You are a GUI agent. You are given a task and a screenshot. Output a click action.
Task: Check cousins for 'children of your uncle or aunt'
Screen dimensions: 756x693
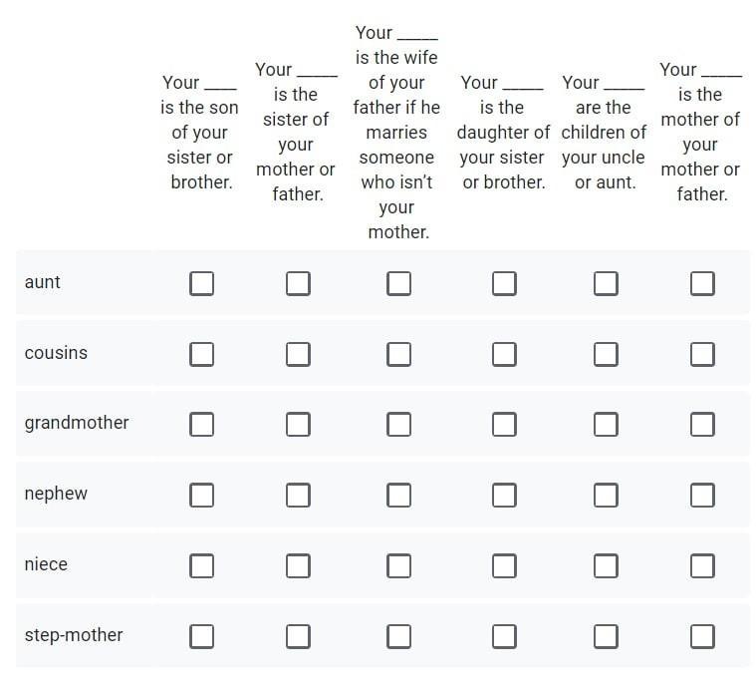pos(606,354)
